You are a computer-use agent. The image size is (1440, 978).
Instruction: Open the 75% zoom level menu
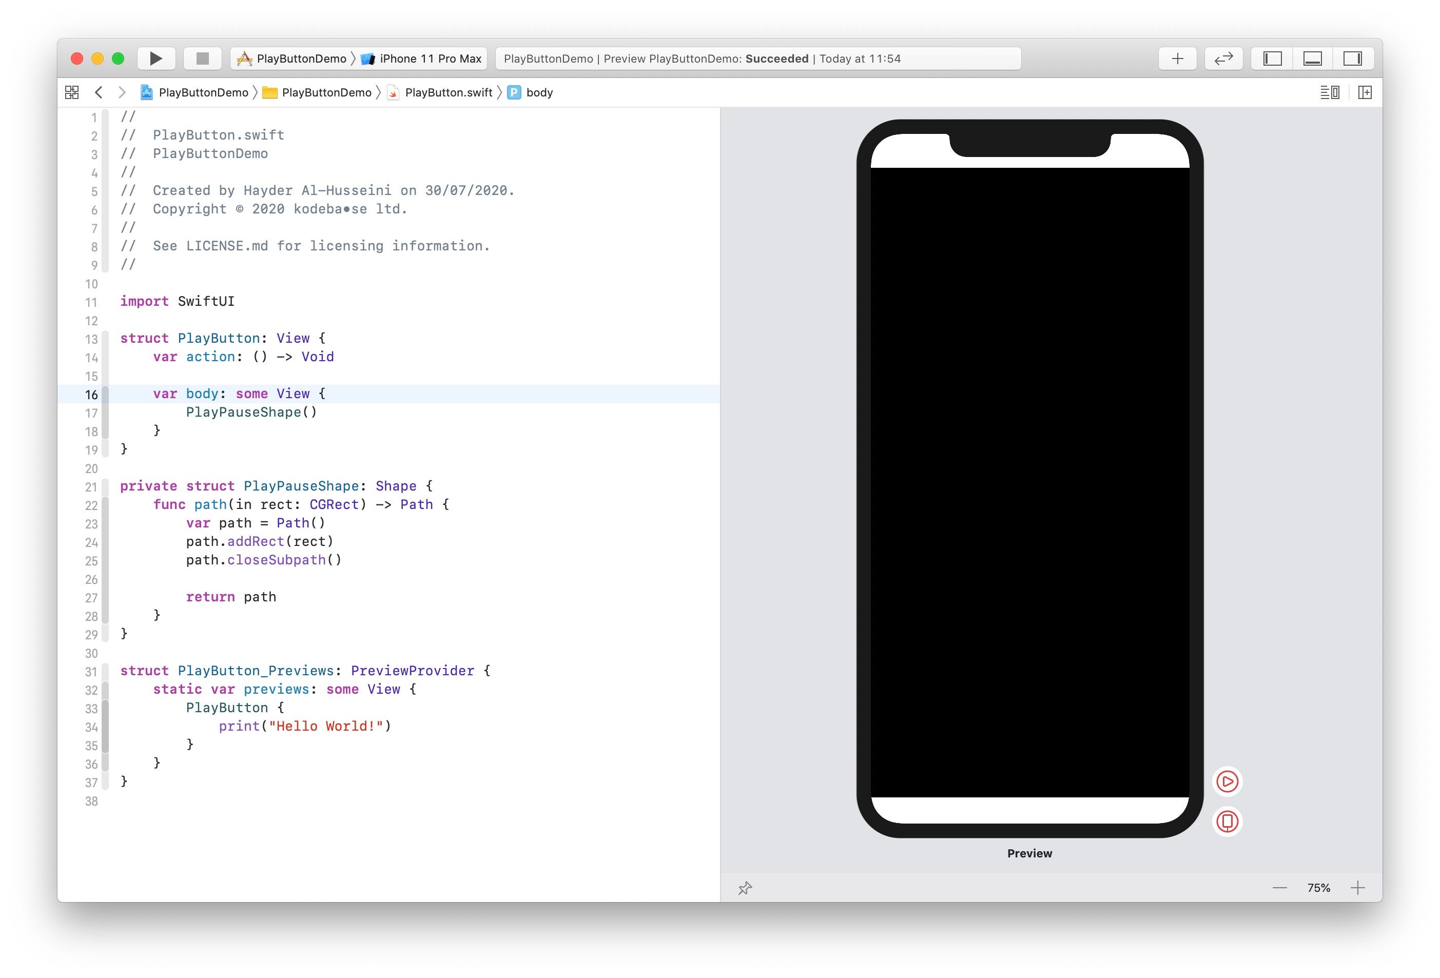[1318, 888]
